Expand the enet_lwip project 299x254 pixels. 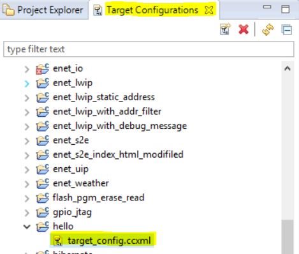coord(27,84)
